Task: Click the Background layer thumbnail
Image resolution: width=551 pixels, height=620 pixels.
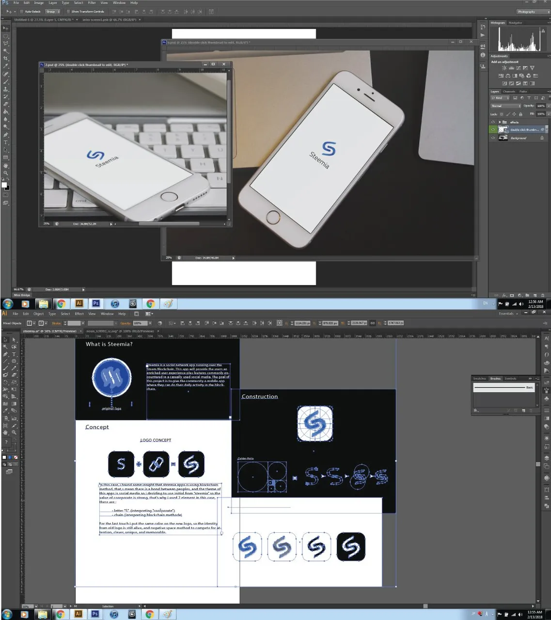Action: [x=503, y=138]
